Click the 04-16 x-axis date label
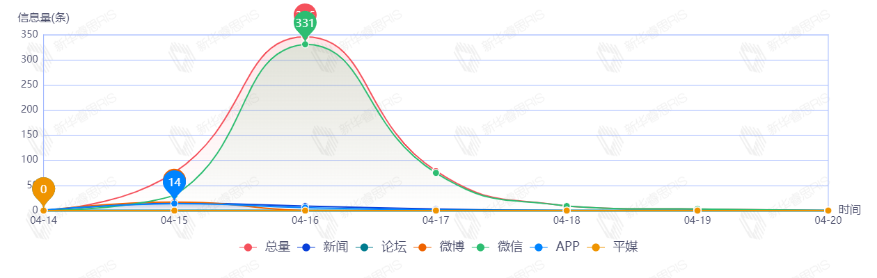Screen dimensions: 877x278 (x=305, y=220)
